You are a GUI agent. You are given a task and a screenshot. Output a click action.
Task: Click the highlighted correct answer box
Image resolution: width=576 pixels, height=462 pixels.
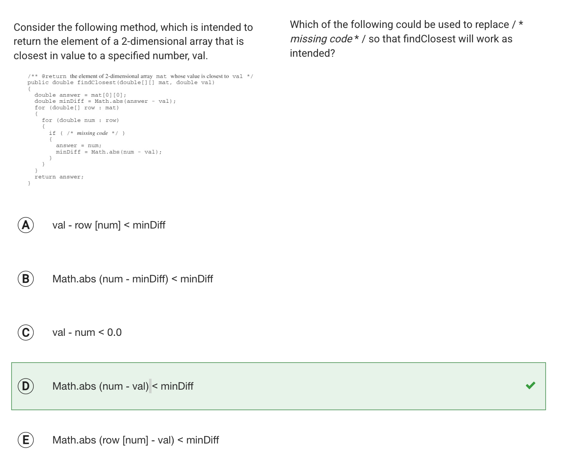pyautogui.click(x=279, y=386)
